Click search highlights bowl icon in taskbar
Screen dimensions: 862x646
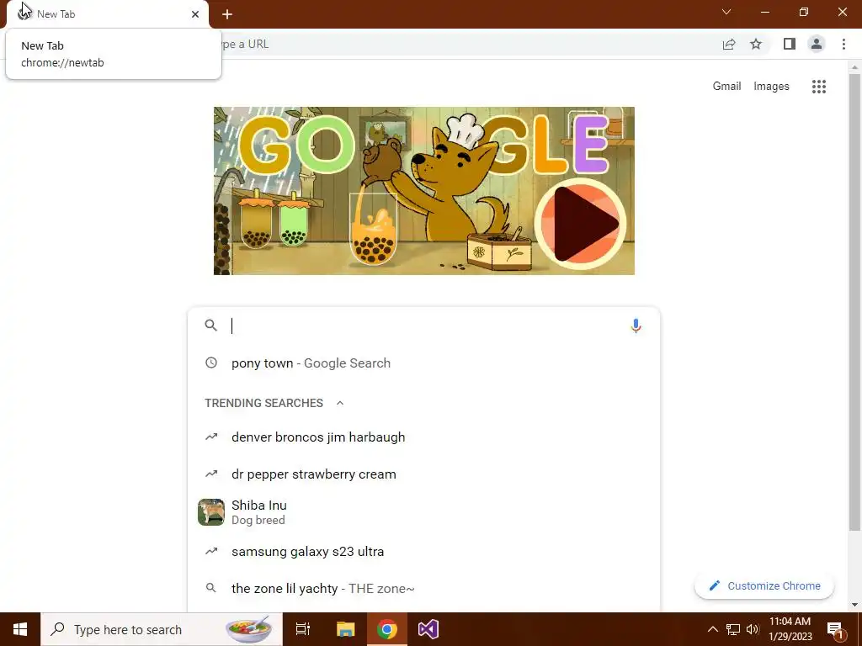click(x=249, y=629)
